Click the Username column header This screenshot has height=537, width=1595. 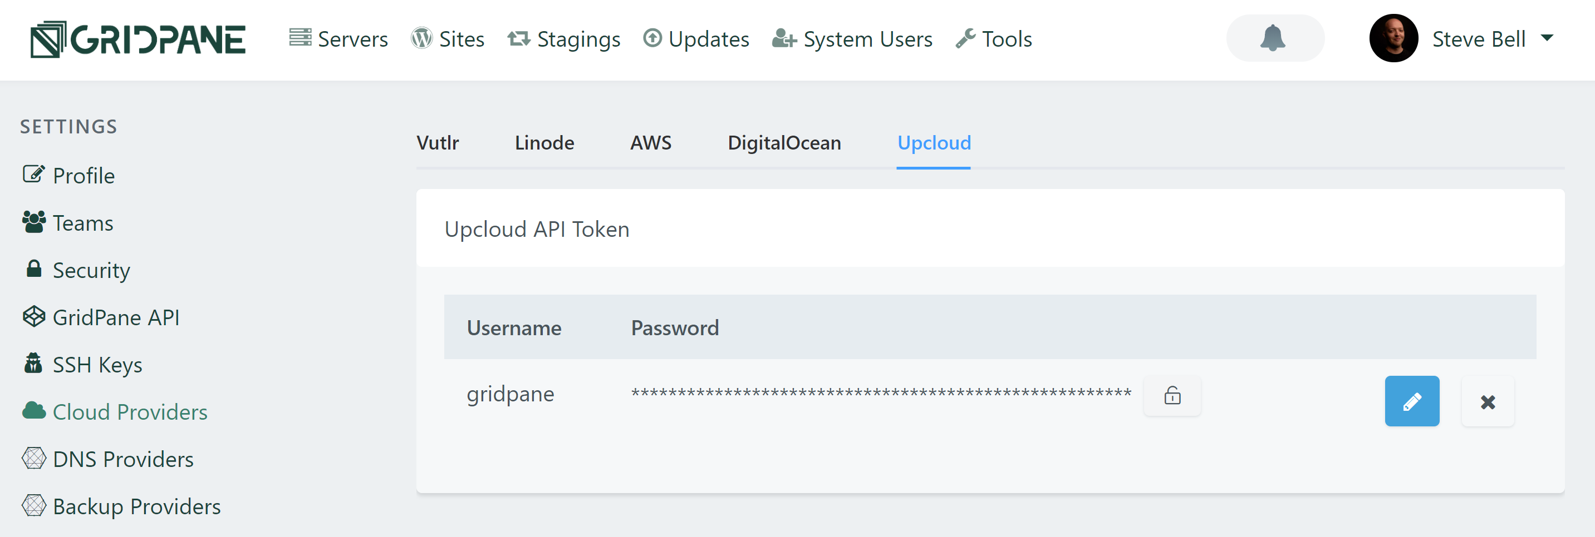[514, 327]
